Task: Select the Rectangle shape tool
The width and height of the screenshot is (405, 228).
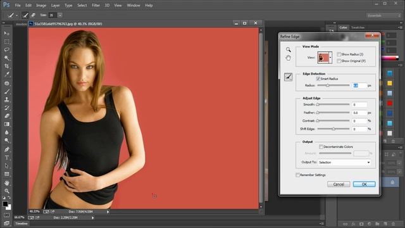Action: [7, 174]
